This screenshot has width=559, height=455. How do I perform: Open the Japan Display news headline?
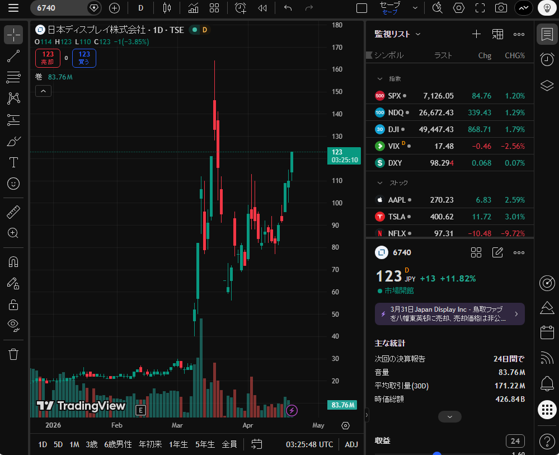click(449, 314)
